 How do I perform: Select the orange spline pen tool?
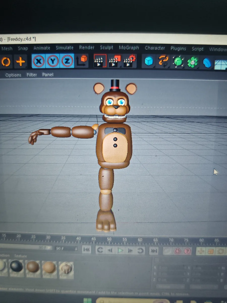click(x=163, y=62)
